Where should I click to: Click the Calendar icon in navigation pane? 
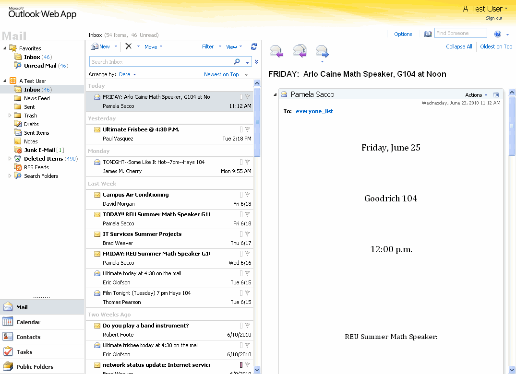(x=8, y=322)
